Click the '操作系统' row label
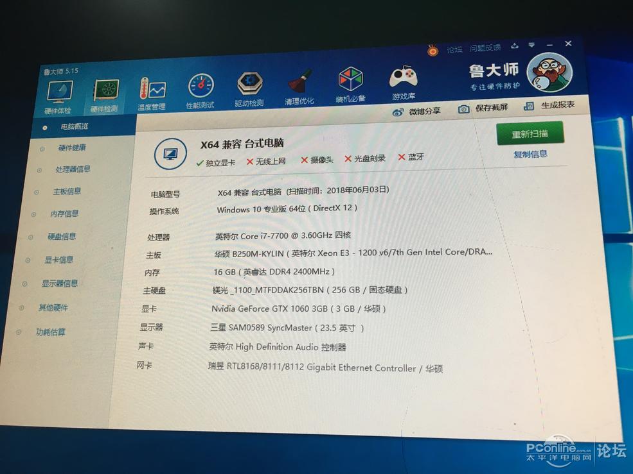Viewport: 633px width, 474px height. click(x=165, y=211)
